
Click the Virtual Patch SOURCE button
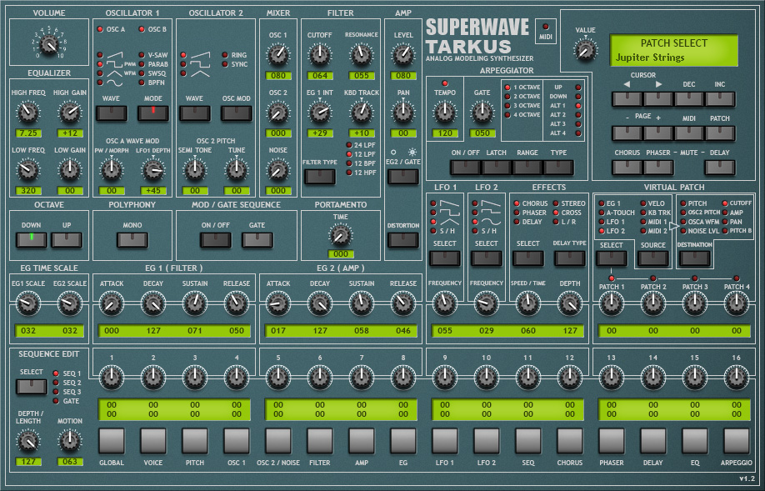click(652, 258)
